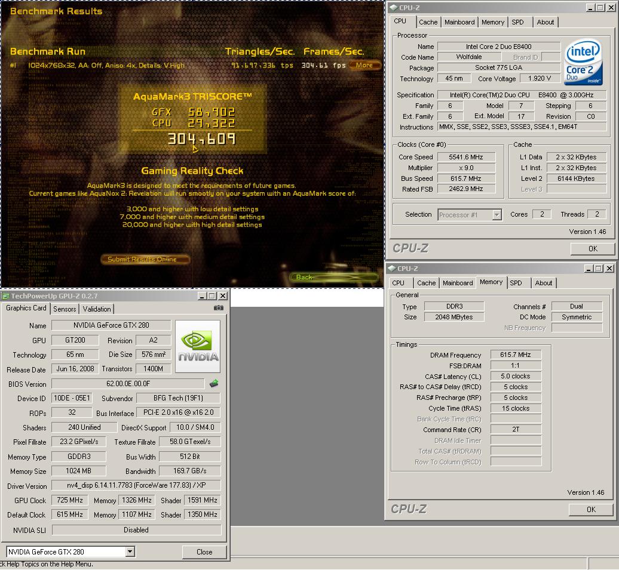Click the NVIDIA SLI Disabled field
This screenshot has width=619, height=570.
[136, 530]
